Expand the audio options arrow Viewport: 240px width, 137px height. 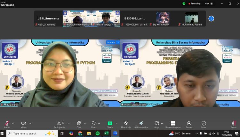point(13,123)
